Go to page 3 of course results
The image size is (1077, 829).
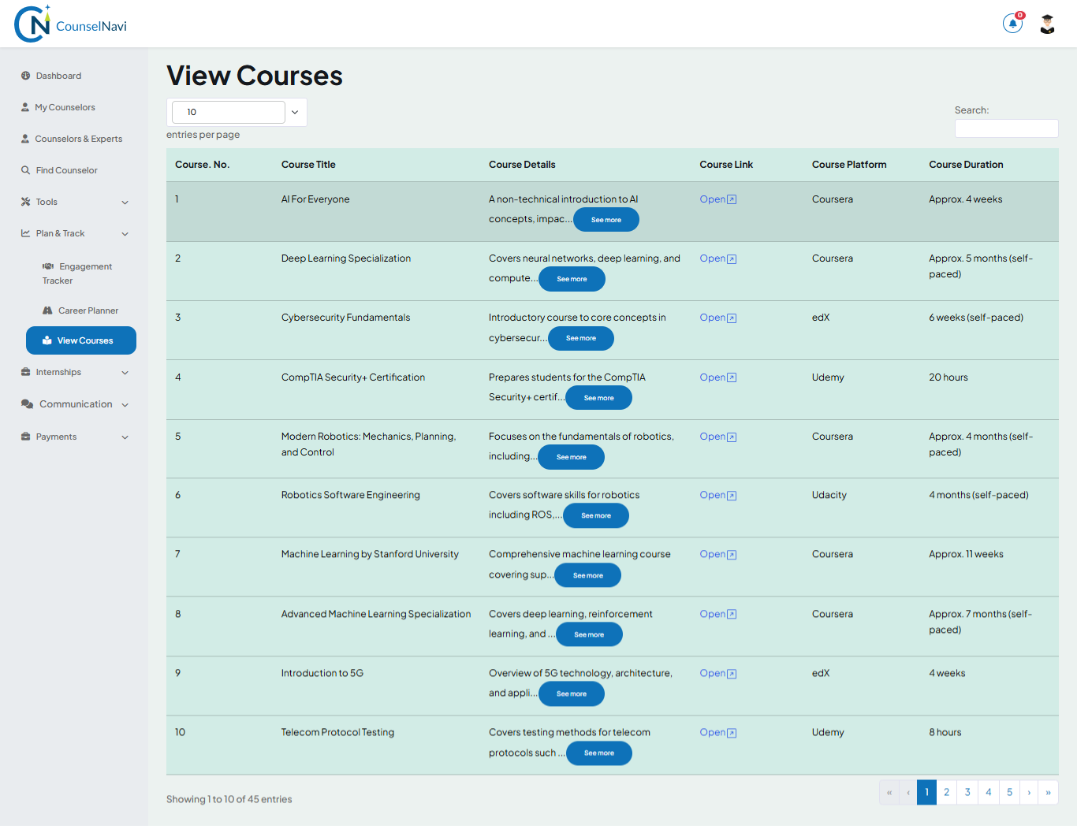[x=967, y=792]
